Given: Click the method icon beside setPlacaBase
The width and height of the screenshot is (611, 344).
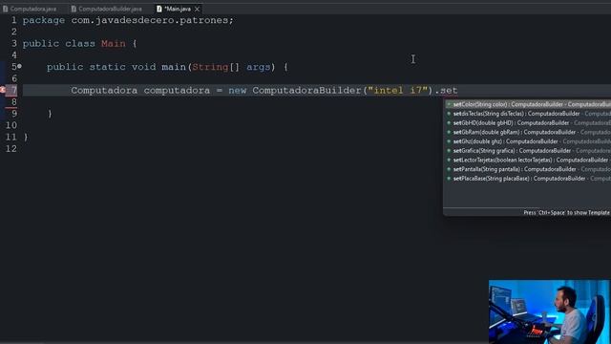Looking at the screenshot, I should pos(449,179).
